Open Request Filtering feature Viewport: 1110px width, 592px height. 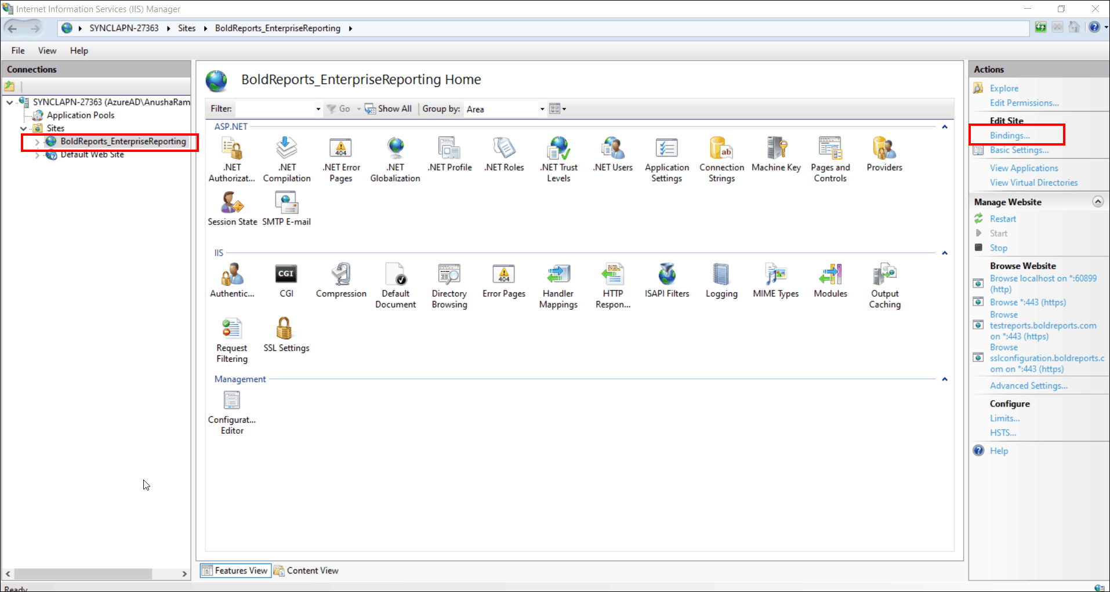232,340
